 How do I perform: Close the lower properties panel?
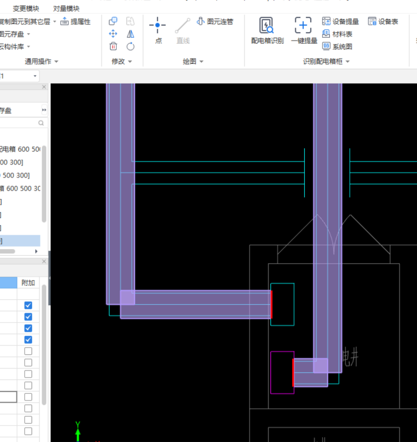[x=44, y=261]
